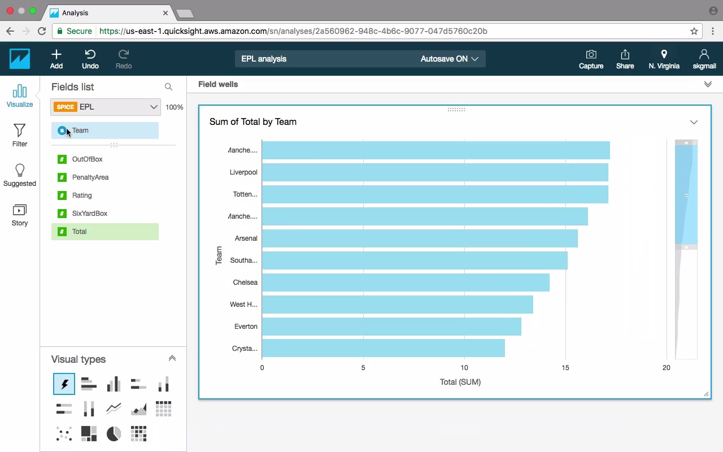This screenshot has width=723, height=452.
Task: Click the browser address bar URL
Action: [x=293, y=31]
